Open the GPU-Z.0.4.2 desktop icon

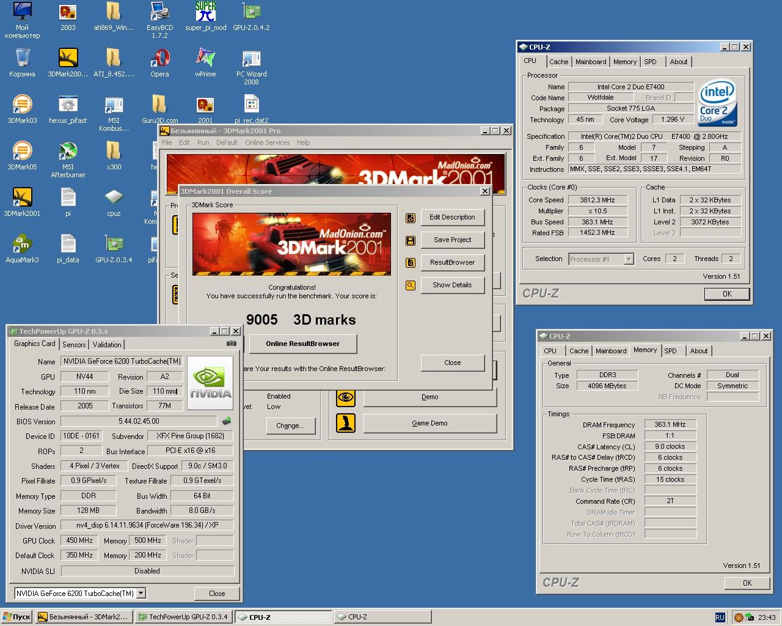251,16
